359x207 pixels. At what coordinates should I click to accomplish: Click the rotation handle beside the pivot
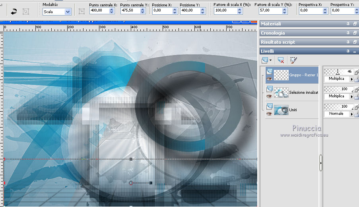[151, 183]
